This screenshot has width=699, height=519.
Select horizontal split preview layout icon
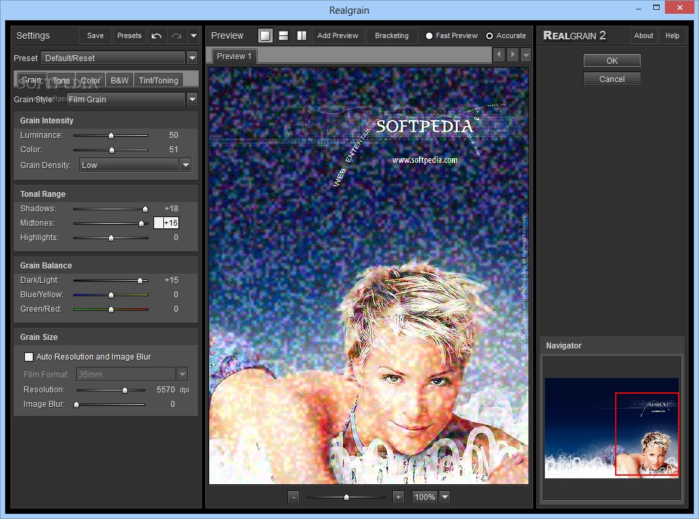(283, 35)
